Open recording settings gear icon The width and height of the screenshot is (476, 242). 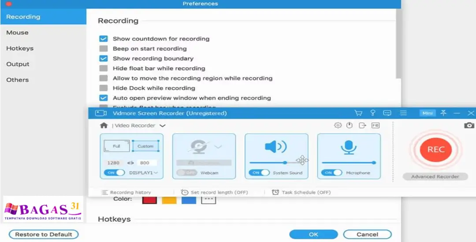(x=338, y=125)
